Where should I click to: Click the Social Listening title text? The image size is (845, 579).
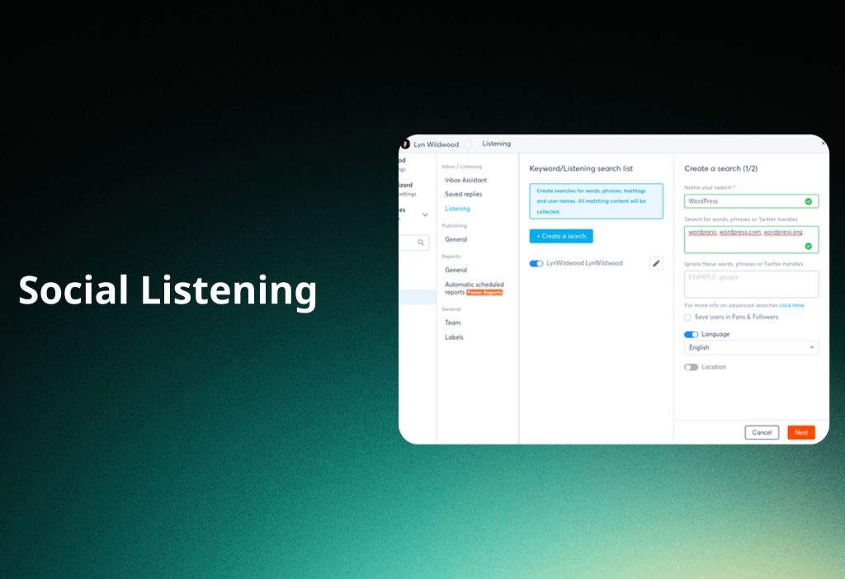[168, 290]
